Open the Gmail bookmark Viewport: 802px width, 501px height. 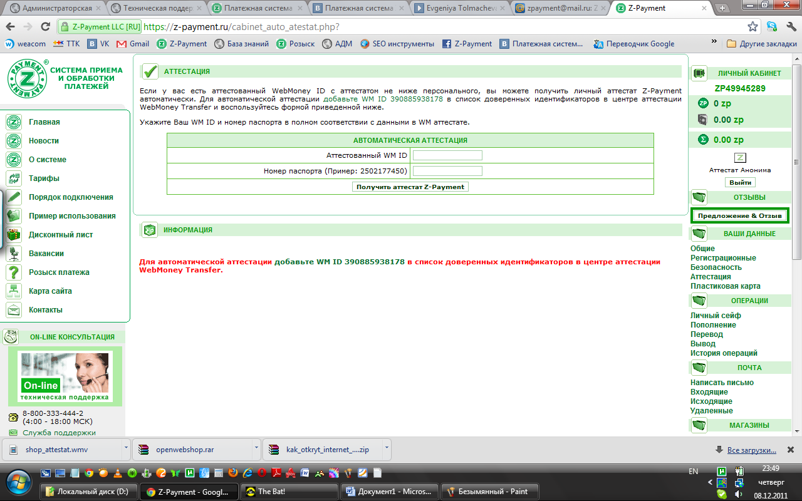point(133,44)
